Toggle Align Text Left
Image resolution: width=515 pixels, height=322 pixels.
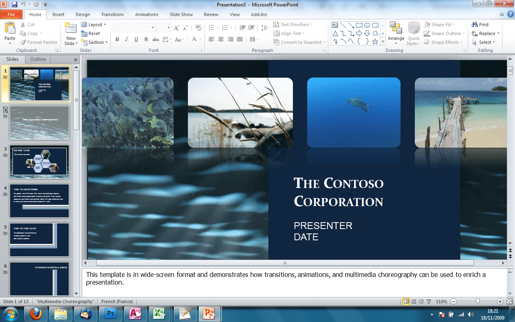click(212, 39)
